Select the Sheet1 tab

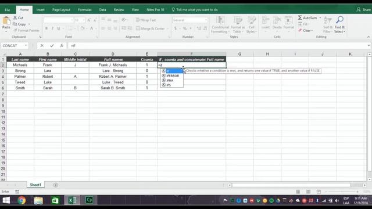click(x=35, y=185)
